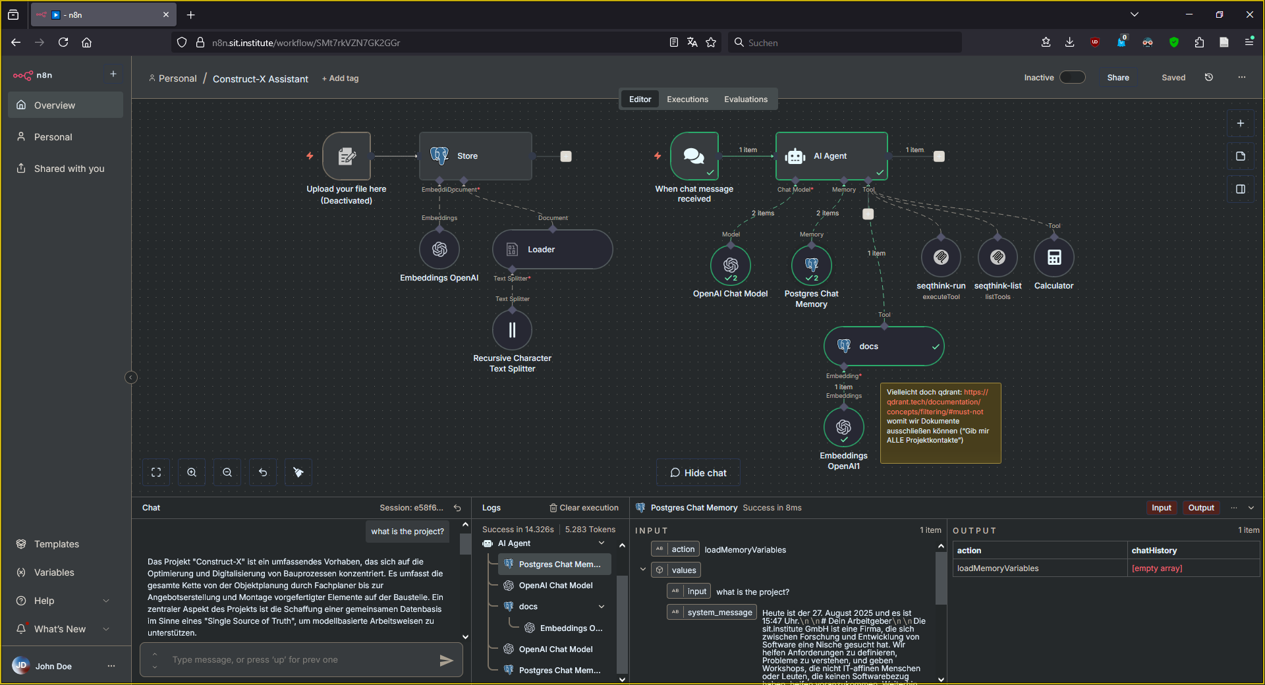Open the Postgres Chat Memory node
This screenshot has height=685, width=1265.
pos(812,265)
